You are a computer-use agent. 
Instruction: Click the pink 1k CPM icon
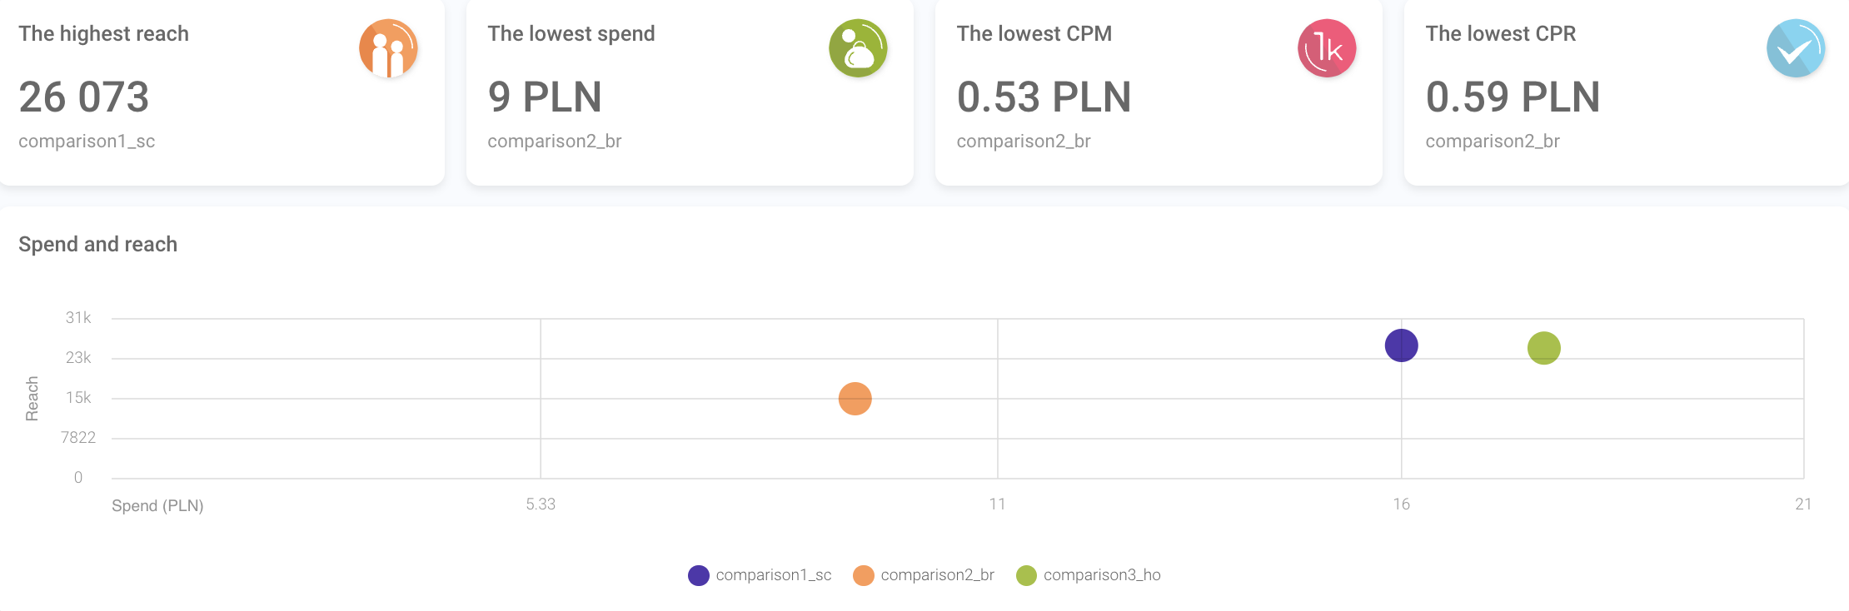click(1327, 48)
